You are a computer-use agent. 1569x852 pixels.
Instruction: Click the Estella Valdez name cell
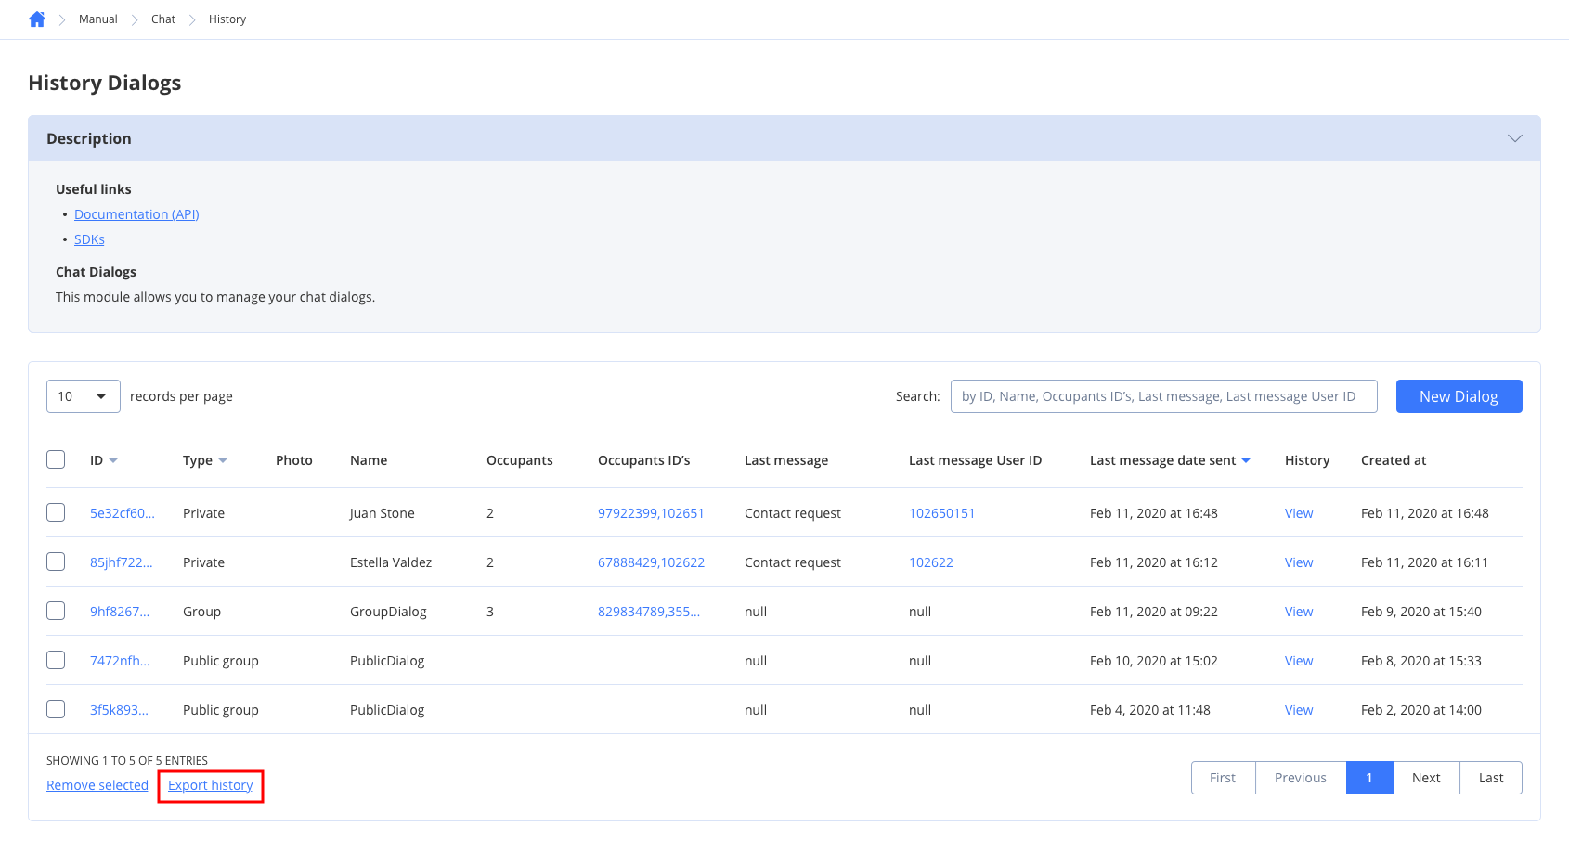tap(391, 562)
